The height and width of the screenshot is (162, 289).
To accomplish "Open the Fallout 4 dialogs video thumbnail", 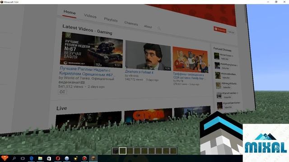I will (x=148, y=55).
